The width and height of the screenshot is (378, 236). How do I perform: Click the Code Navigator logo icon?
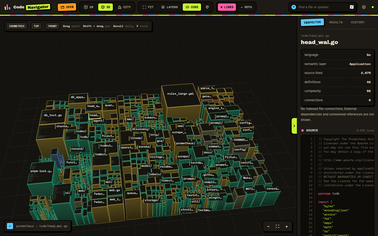8,7
